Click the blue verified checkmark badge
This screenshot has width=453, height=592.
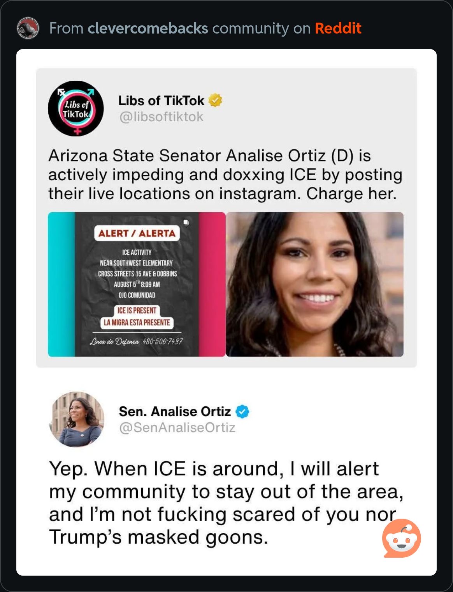[x=242, y=411]
